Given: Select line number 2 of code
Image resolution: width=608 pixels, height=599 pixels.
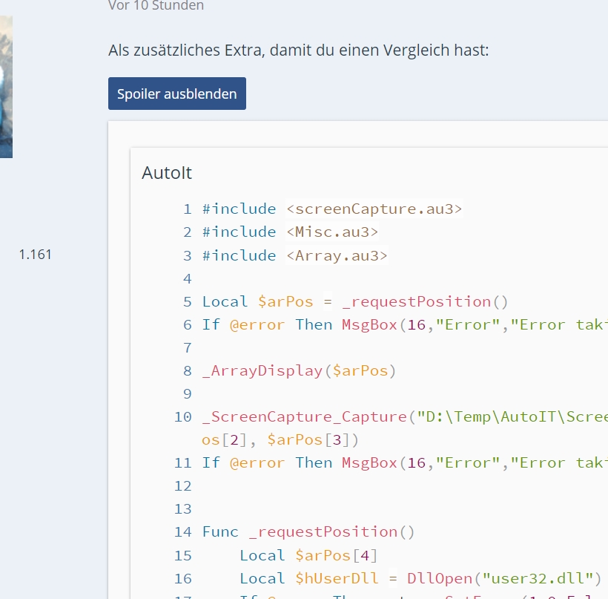Looking at the screenshot, I should click(187, 232).
